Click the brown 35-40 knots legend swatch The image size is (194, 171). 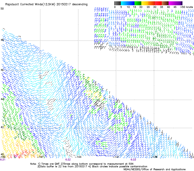[x=165, y=3]
